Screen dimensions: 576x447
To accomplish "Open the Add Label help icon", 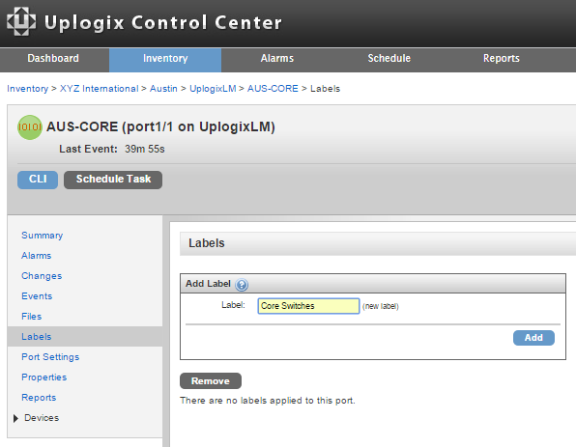I will coord(242,285).
